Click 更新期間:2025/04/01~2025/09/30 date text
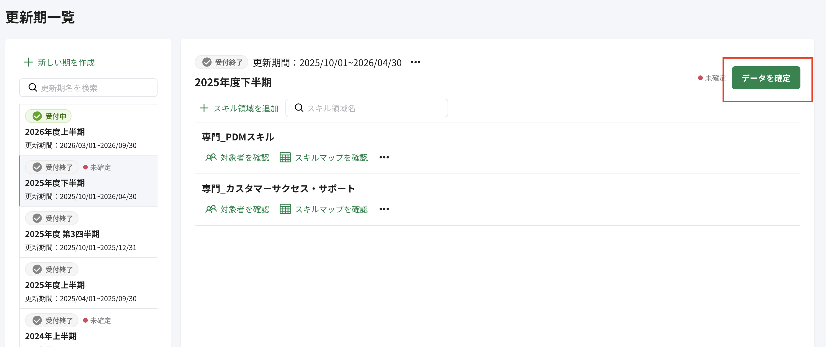 coord(81,298)
